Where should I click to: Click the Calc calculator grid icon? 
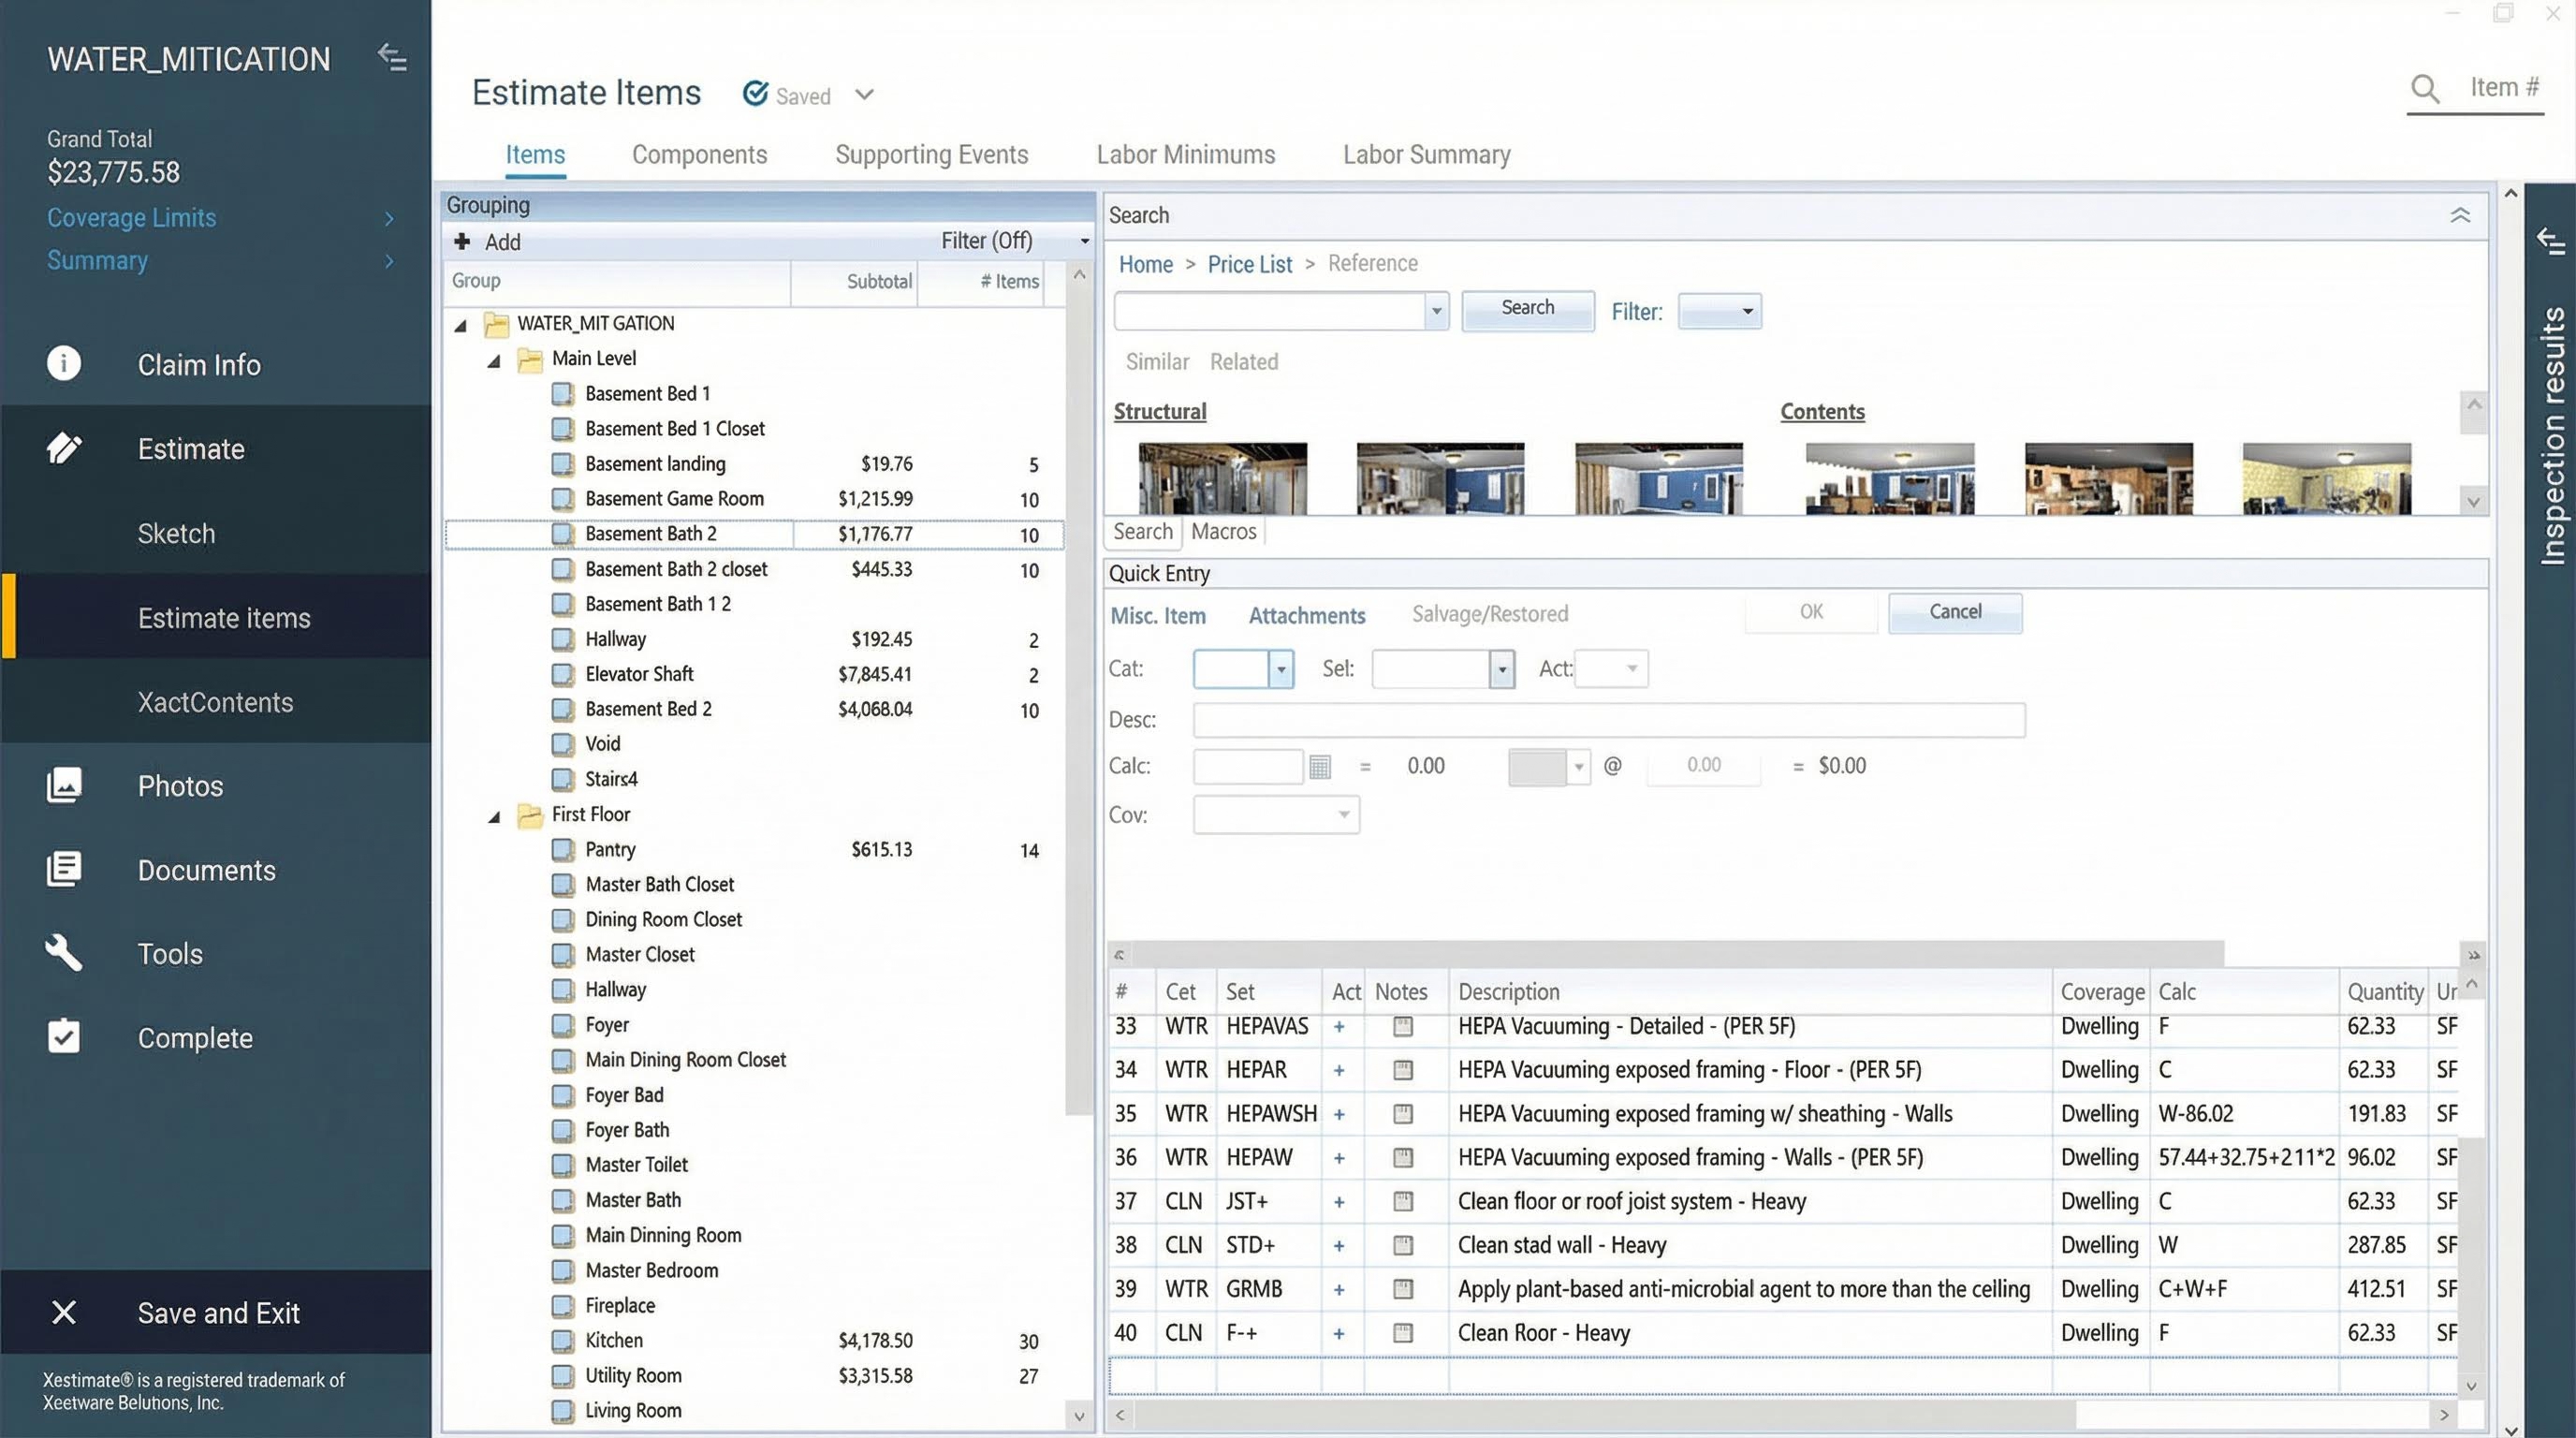[x=1320, y=767]
